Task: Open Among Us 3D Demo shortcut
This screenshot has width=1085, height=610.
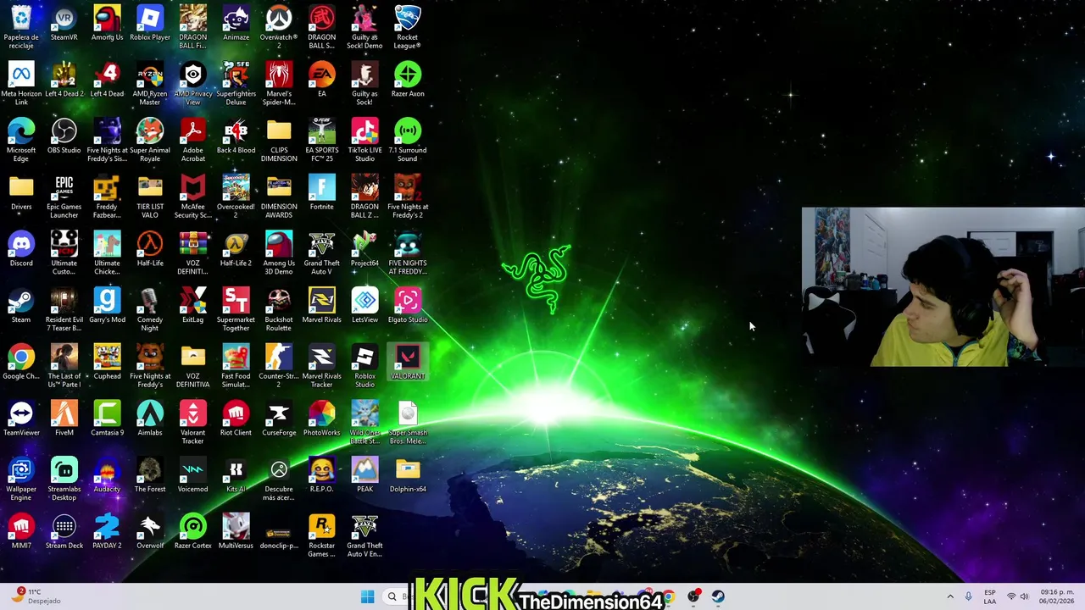Action: click(x=279, y=252)
